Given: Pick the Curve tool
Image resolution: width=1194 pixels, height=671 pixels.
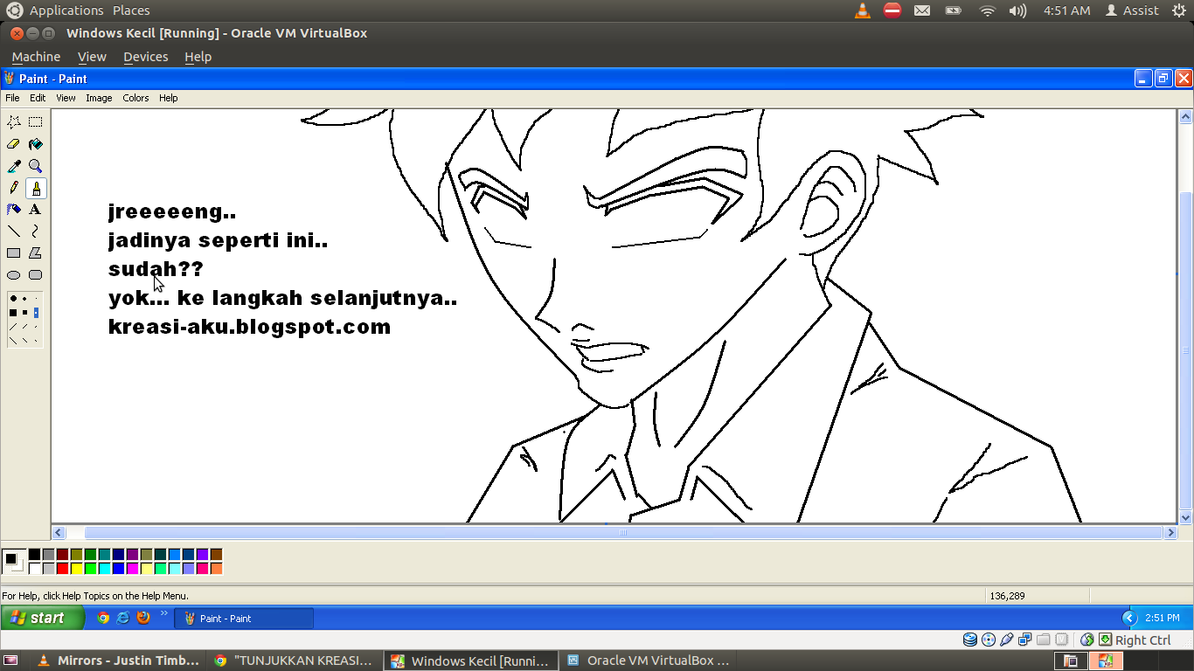Looking at the screenshot, I should click(35, 232).
